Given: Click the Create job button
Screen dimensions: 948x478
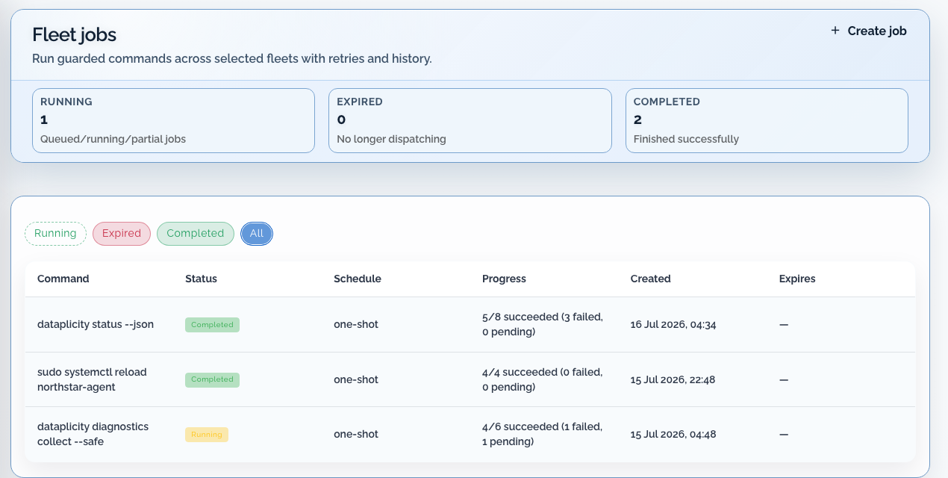Looking at the screenshot, I should [x=869, y=31].
